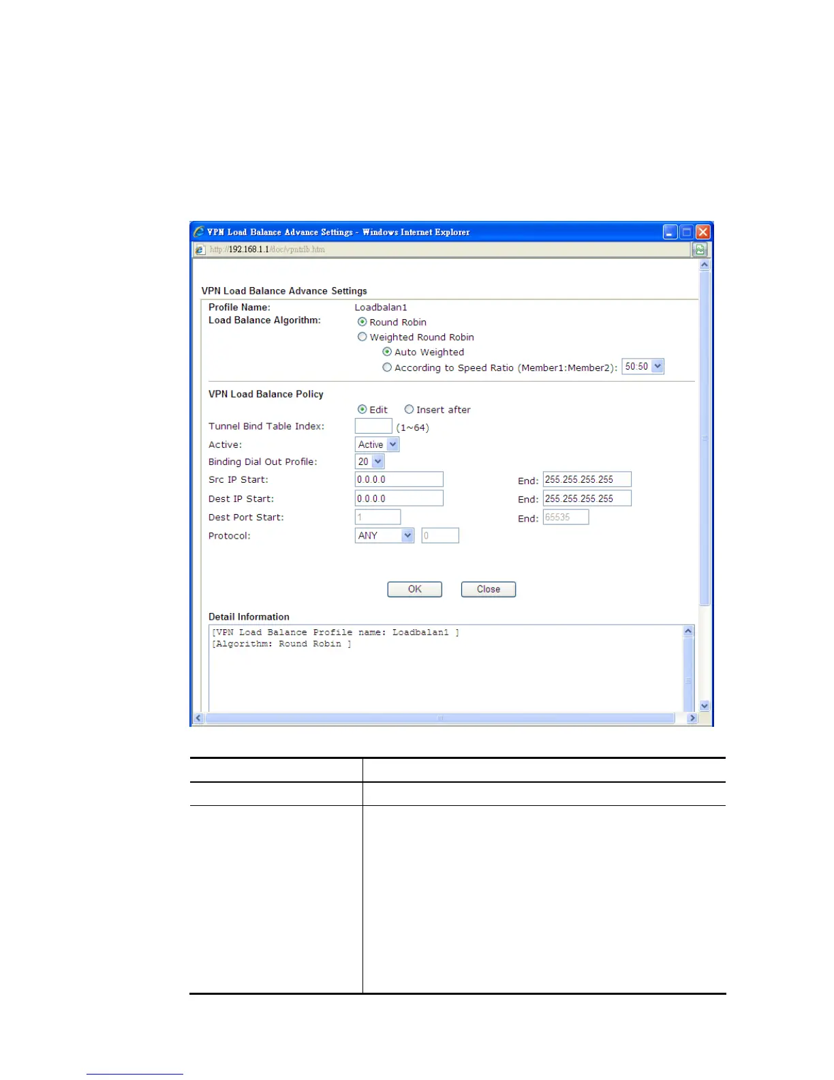Screen dimensions: 834x1080
Task: Click the Internet Explorer logo in title bar
Action: 199,232
